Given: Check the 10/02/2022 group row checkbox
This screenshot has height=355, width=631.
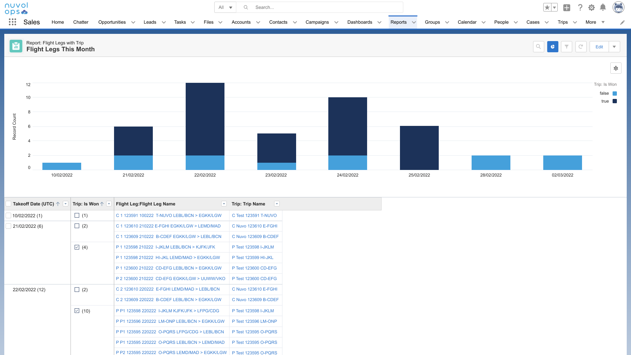Looking at the screenshot, I should [9, 216].
